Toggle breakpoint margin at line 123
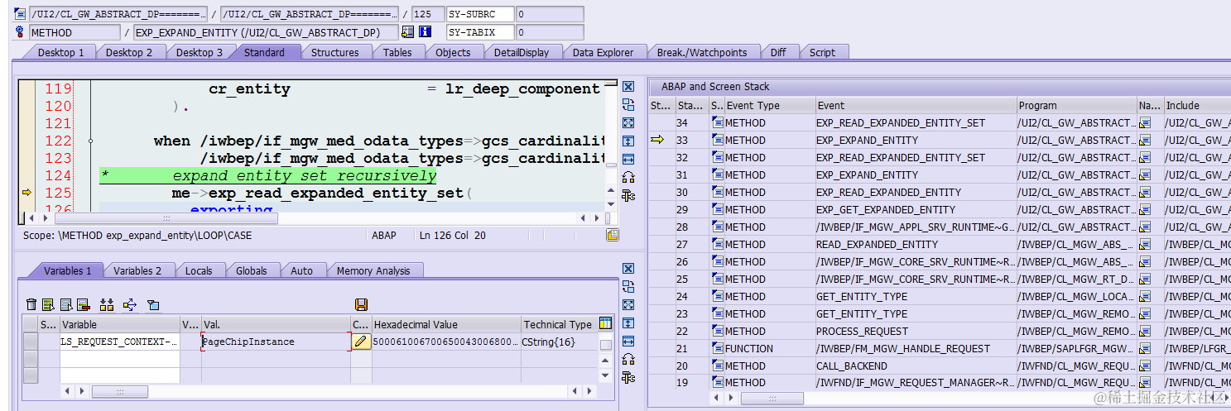1231x411 pixels. (26, 158)
